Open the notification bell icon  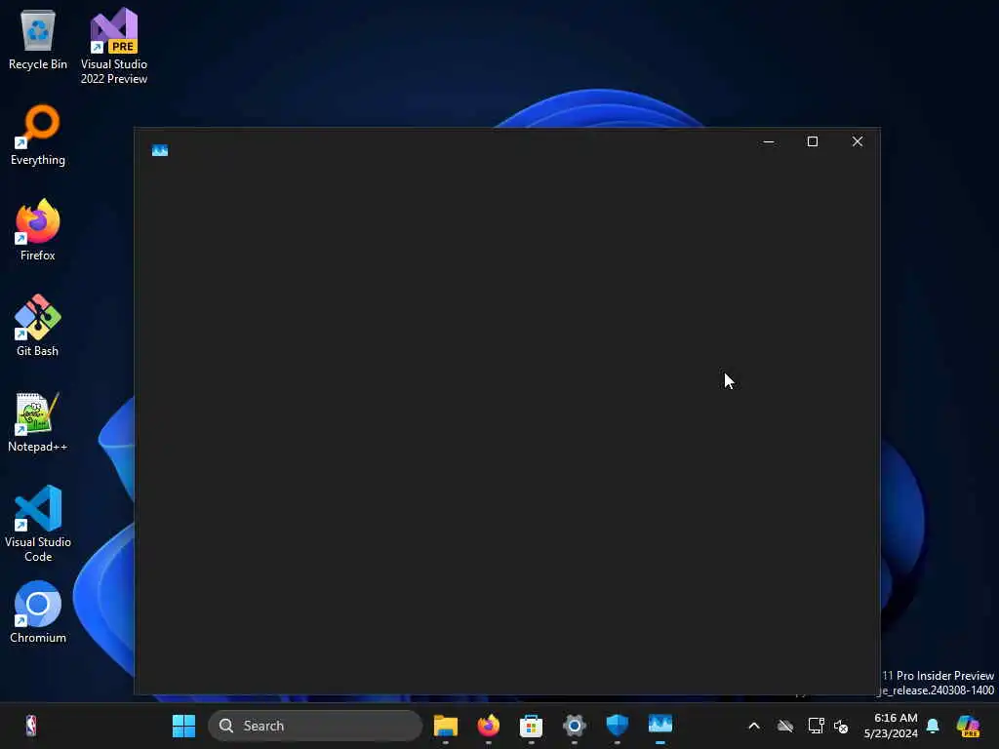pyautogui.click(x=933, y=726)
